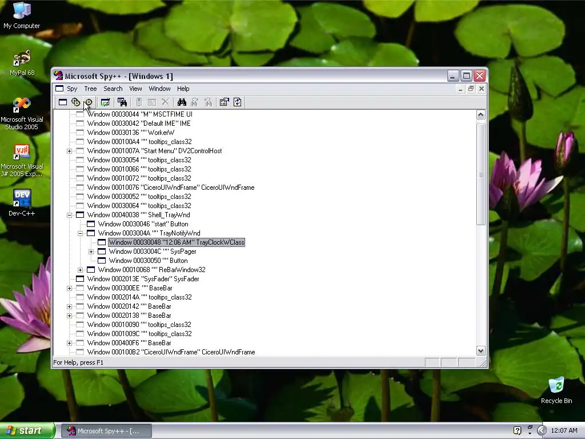585x439 pixels.
Task: Restore the inner Windows 1 child window
Action: click(471, 89)
